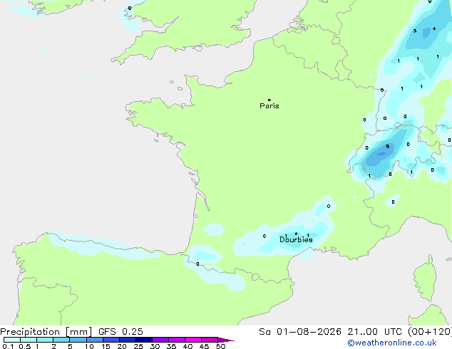Pick legend swatch between 0.1 and 0.5
Image resolution: width=452 pixels, height=349 pixels.
tap(12, 340)
